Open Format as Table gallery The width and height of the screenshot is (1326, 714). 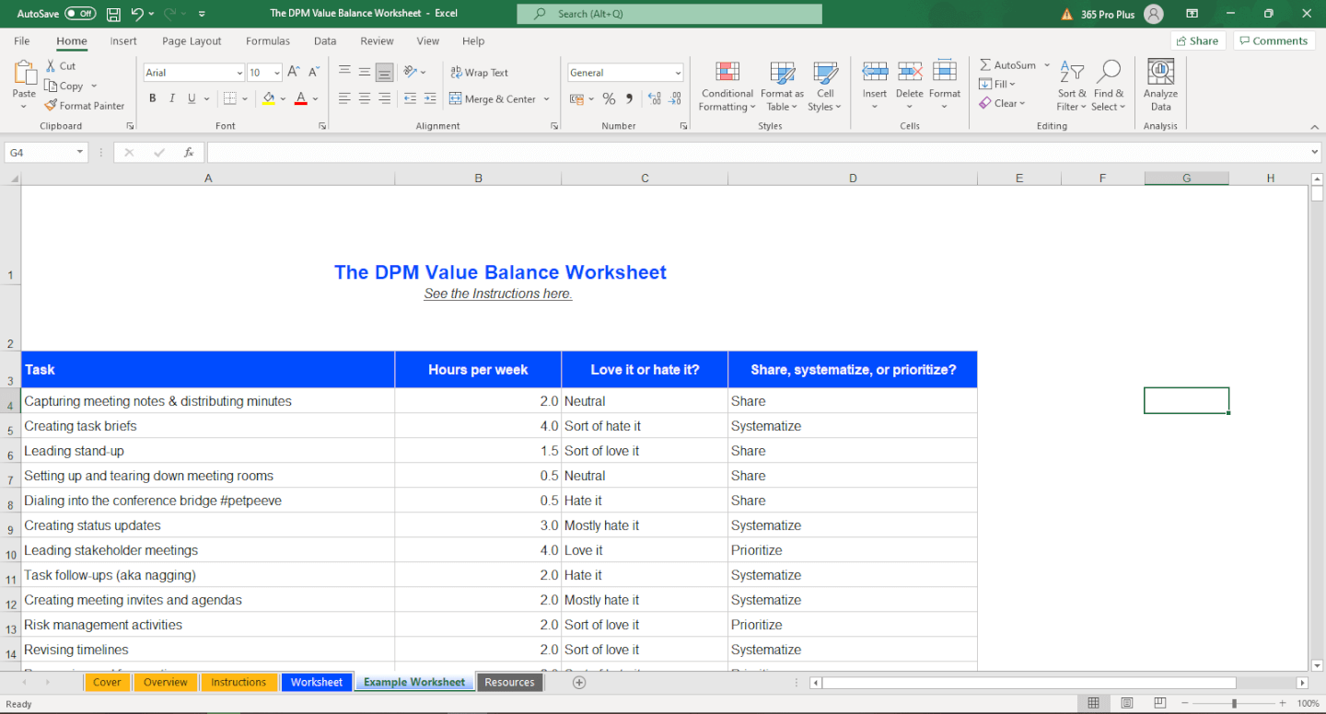782,86
